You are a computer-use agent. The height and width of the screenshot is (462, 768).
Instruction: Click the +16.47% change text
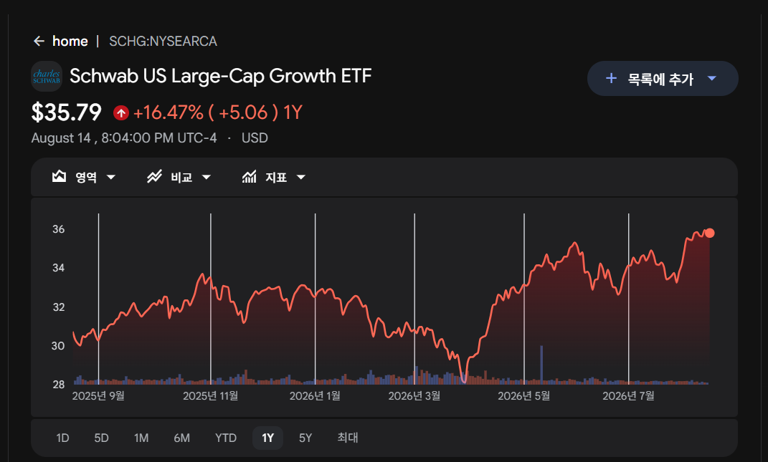point(169,113)
